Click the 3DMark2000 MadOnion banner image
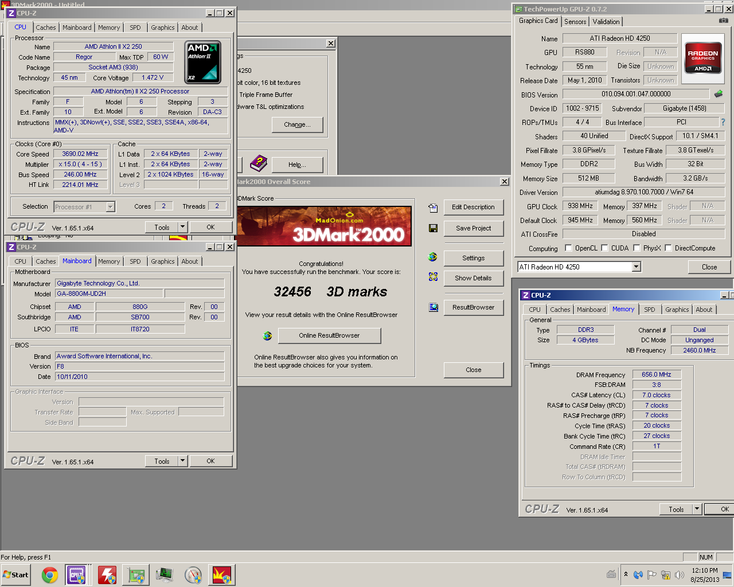 (324, 226)
